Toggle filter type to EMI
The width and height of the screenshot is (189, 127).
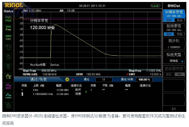pyautogui.click(x=179, y=74)
